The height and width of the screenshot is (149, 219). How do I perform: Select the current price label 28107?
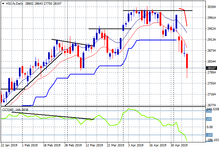coord(211,68)
